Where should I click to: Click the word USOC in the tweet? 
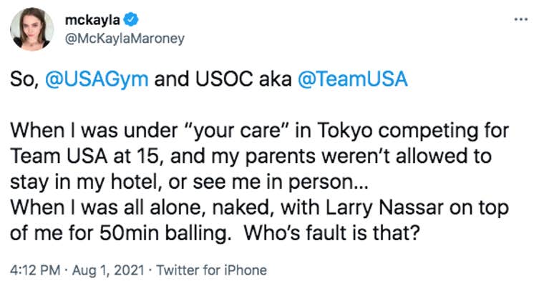218,79
